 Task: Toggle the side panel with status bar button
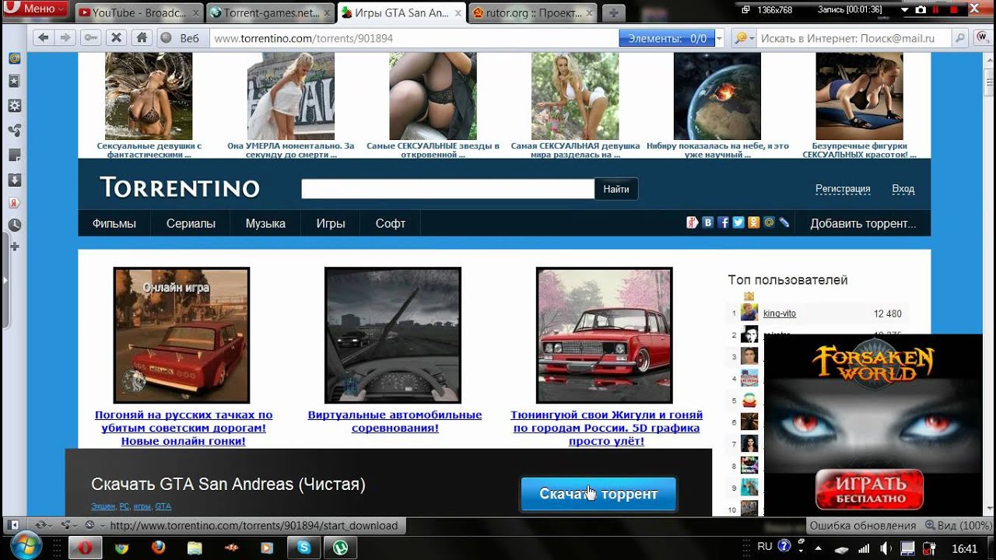coord(13,525)
